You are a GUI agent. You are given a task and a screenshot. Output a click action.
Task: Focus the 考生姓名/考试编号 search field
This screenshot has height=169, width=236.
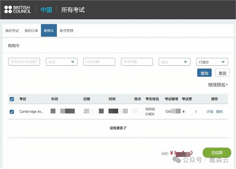pos(24,62)
